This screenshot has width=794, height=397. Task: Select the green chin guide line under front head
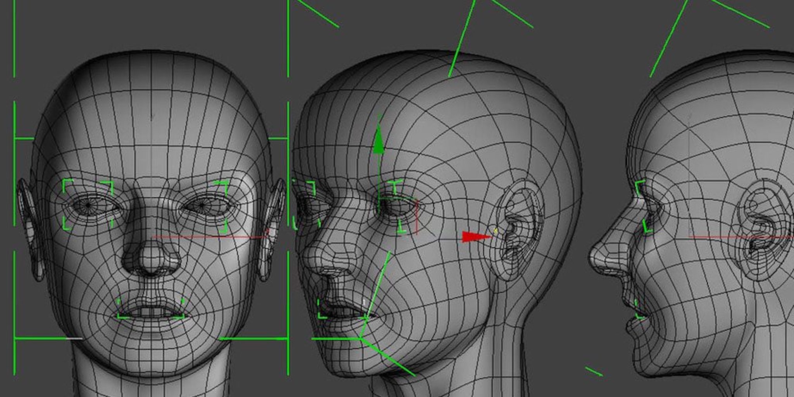pos(48,338)
